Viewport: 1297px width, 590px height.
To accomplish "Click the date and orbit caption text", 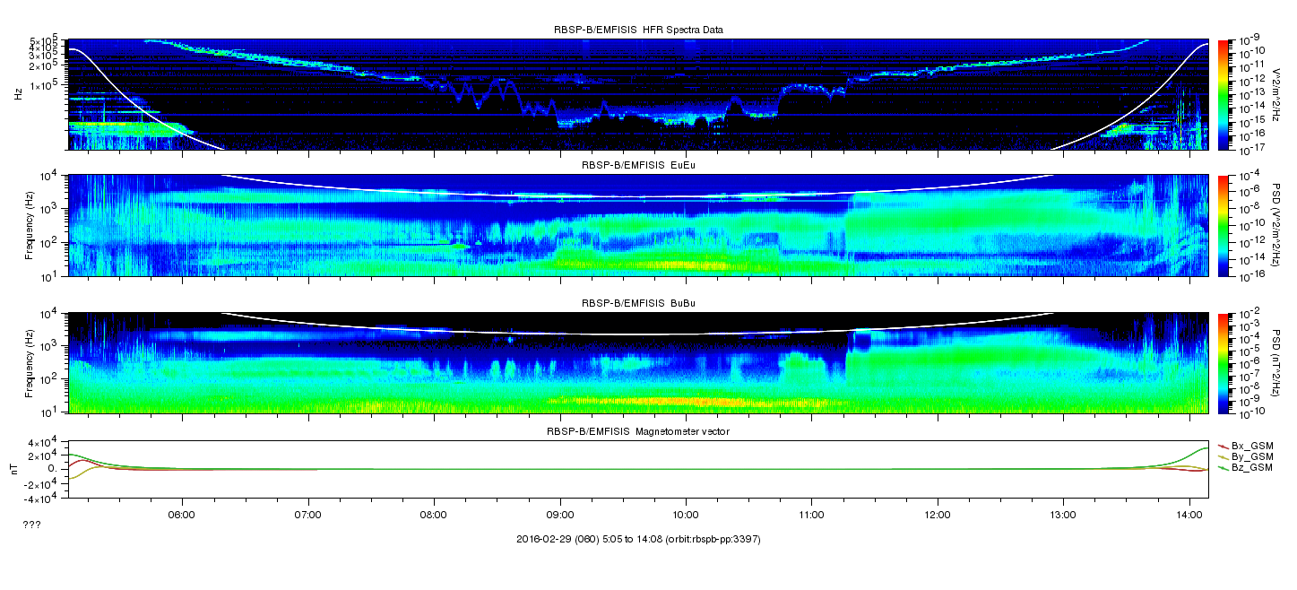I will 638,540.
